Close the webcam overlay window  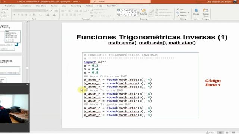tap(27, 84)
